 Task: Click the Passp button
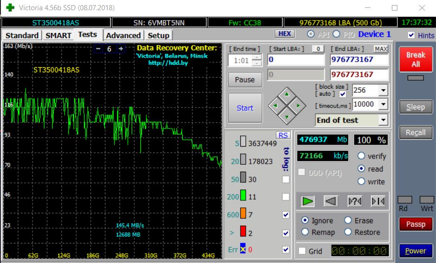416,224
